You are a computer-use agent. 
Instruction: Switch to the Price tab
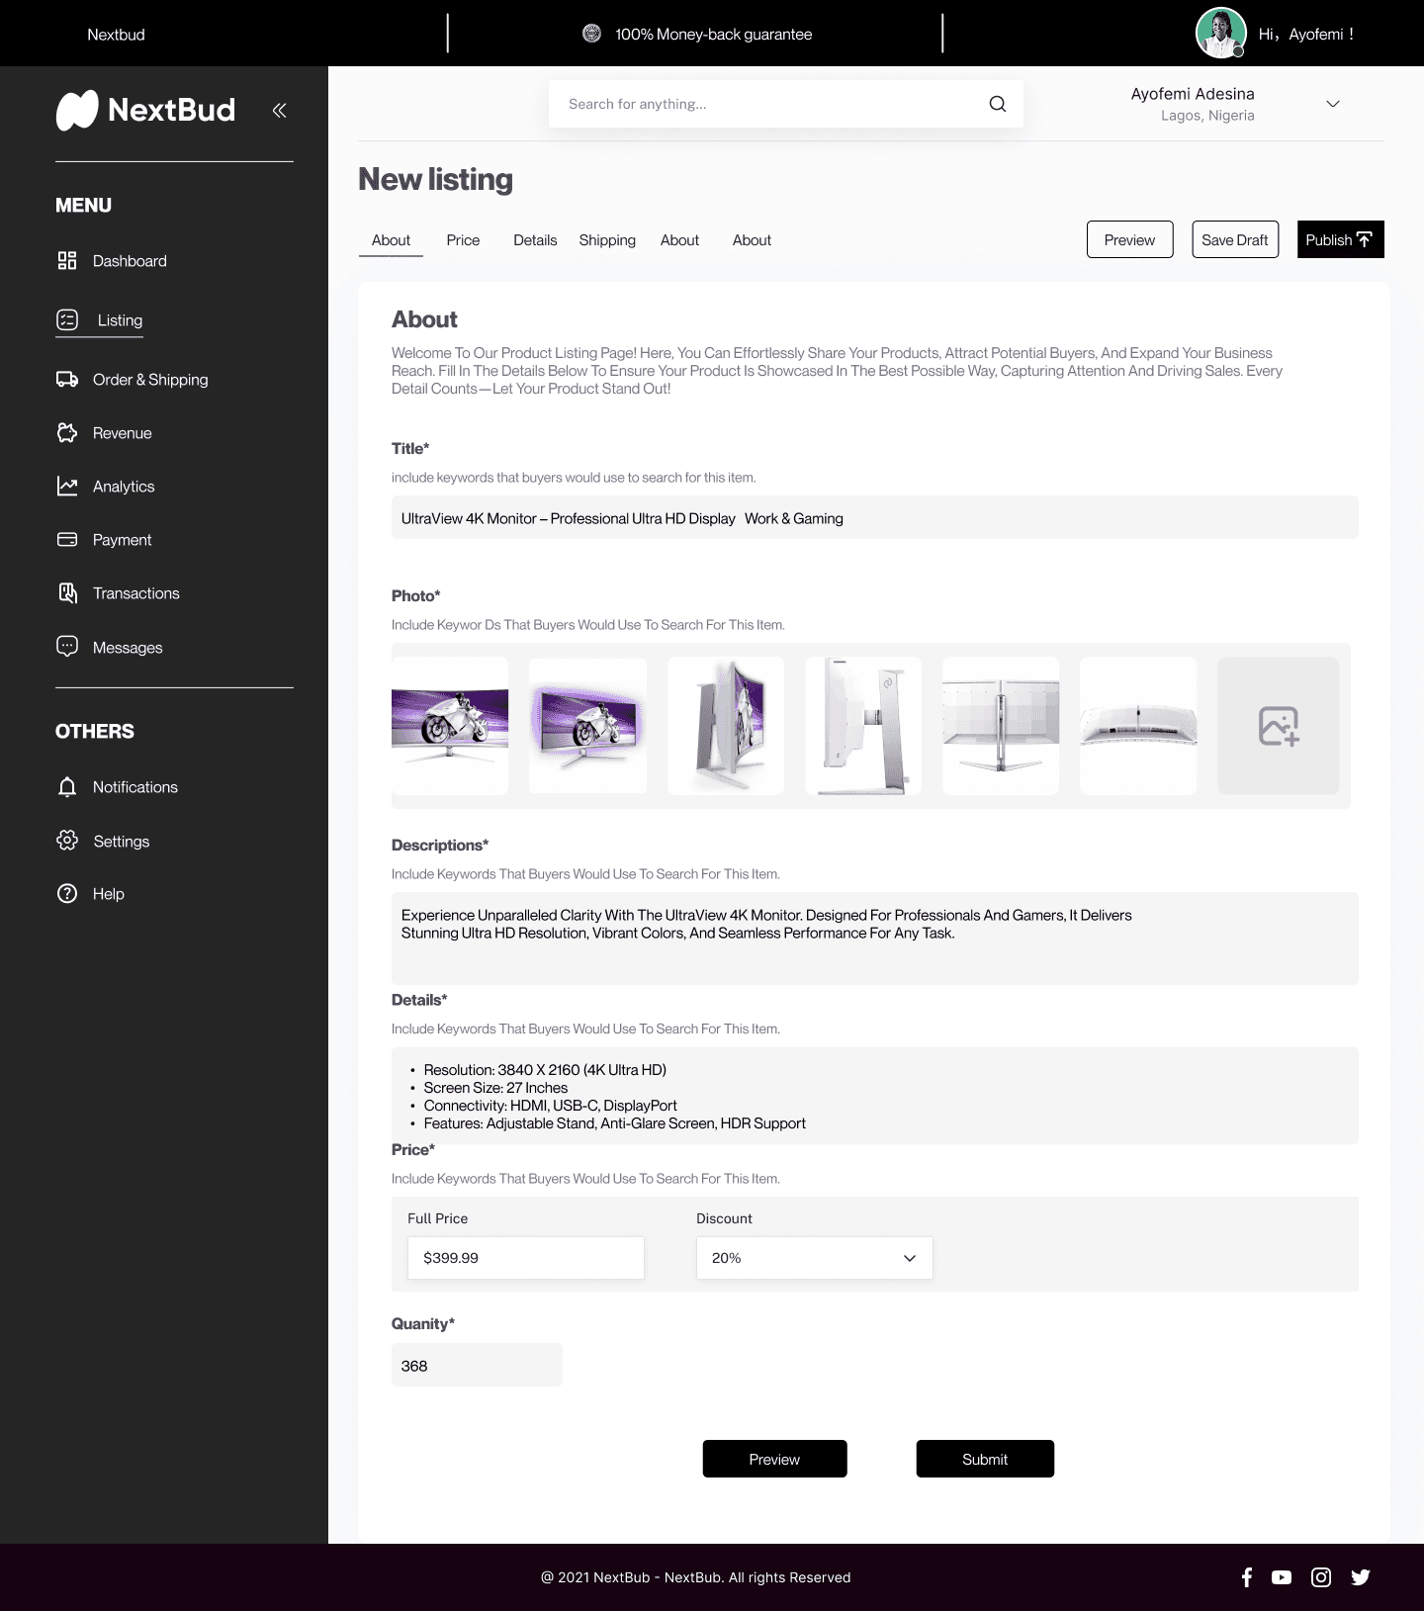[x=463, y=240]
